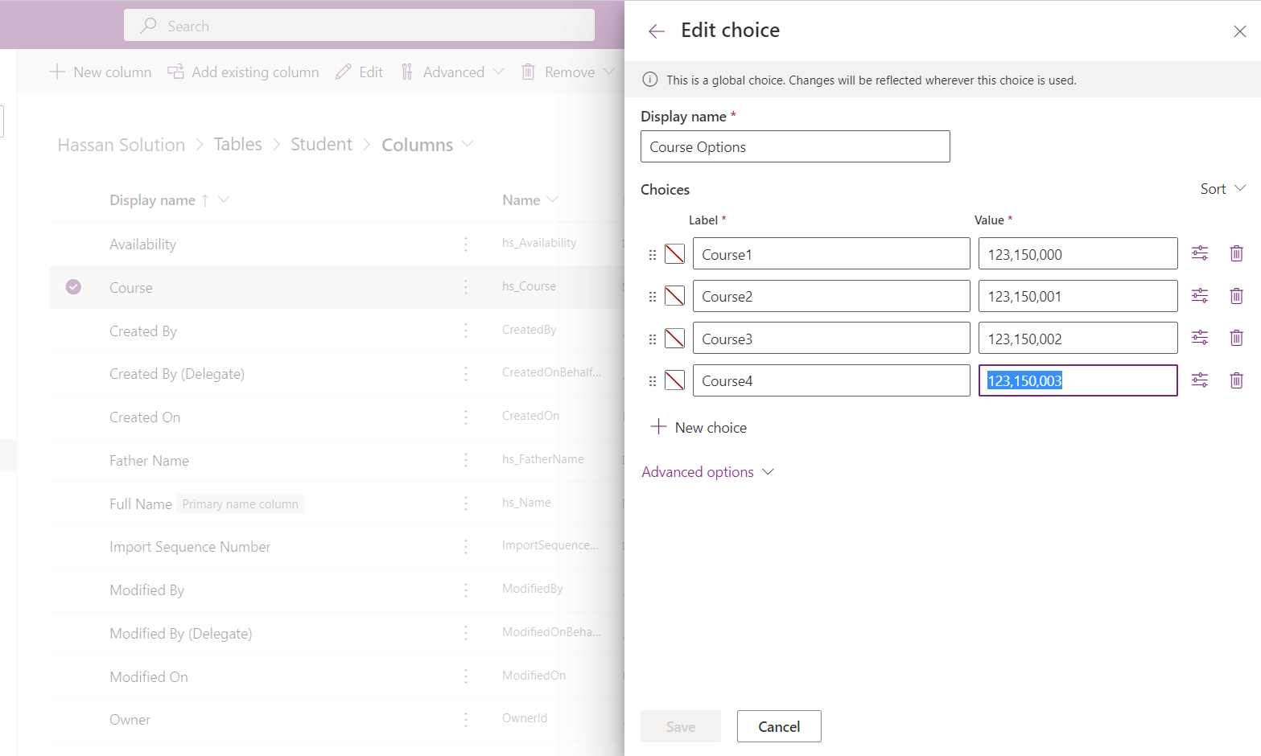
Task: Click the New column plus icon
Action: point(57,72)
